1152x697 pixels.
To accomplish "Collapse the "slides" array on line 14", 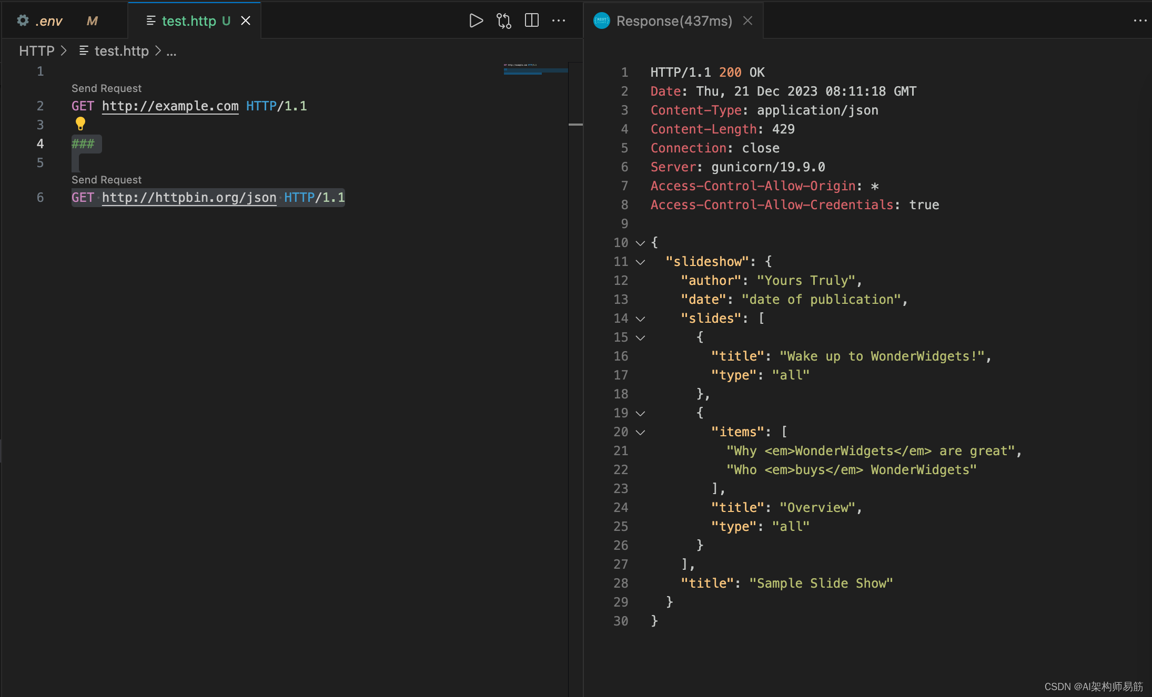I will point(640,319).
